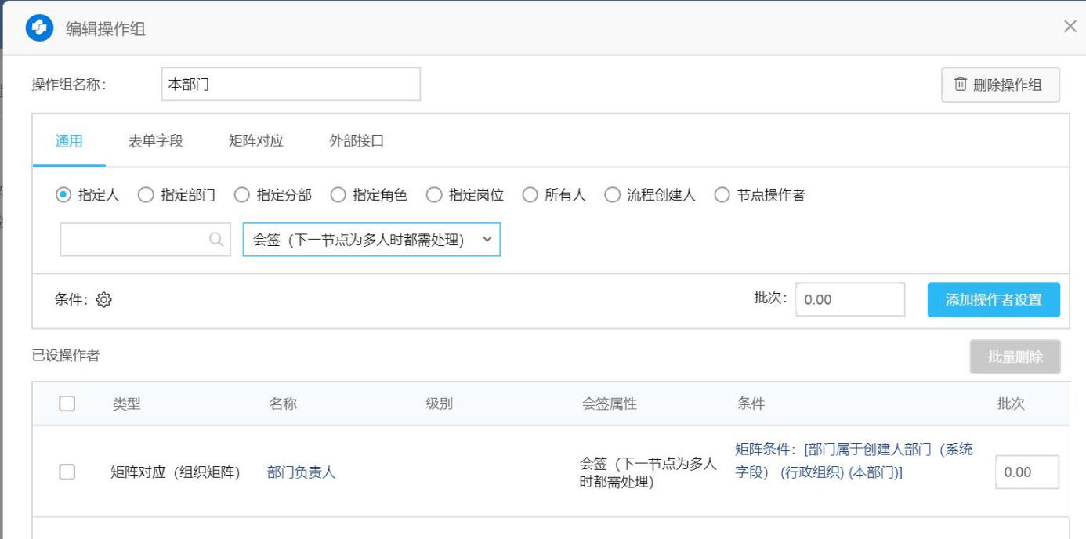Open the 部门负责人 link
Screen dimensions: 1086x539
pos(301,472)
